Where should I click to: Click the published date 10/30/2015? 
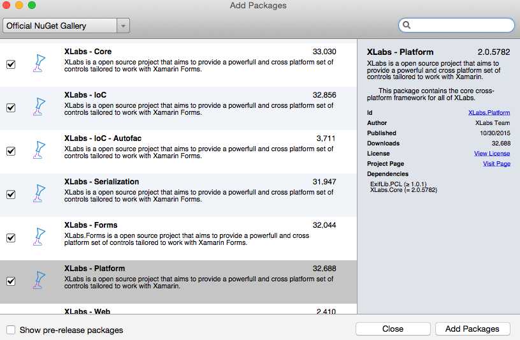495,133
